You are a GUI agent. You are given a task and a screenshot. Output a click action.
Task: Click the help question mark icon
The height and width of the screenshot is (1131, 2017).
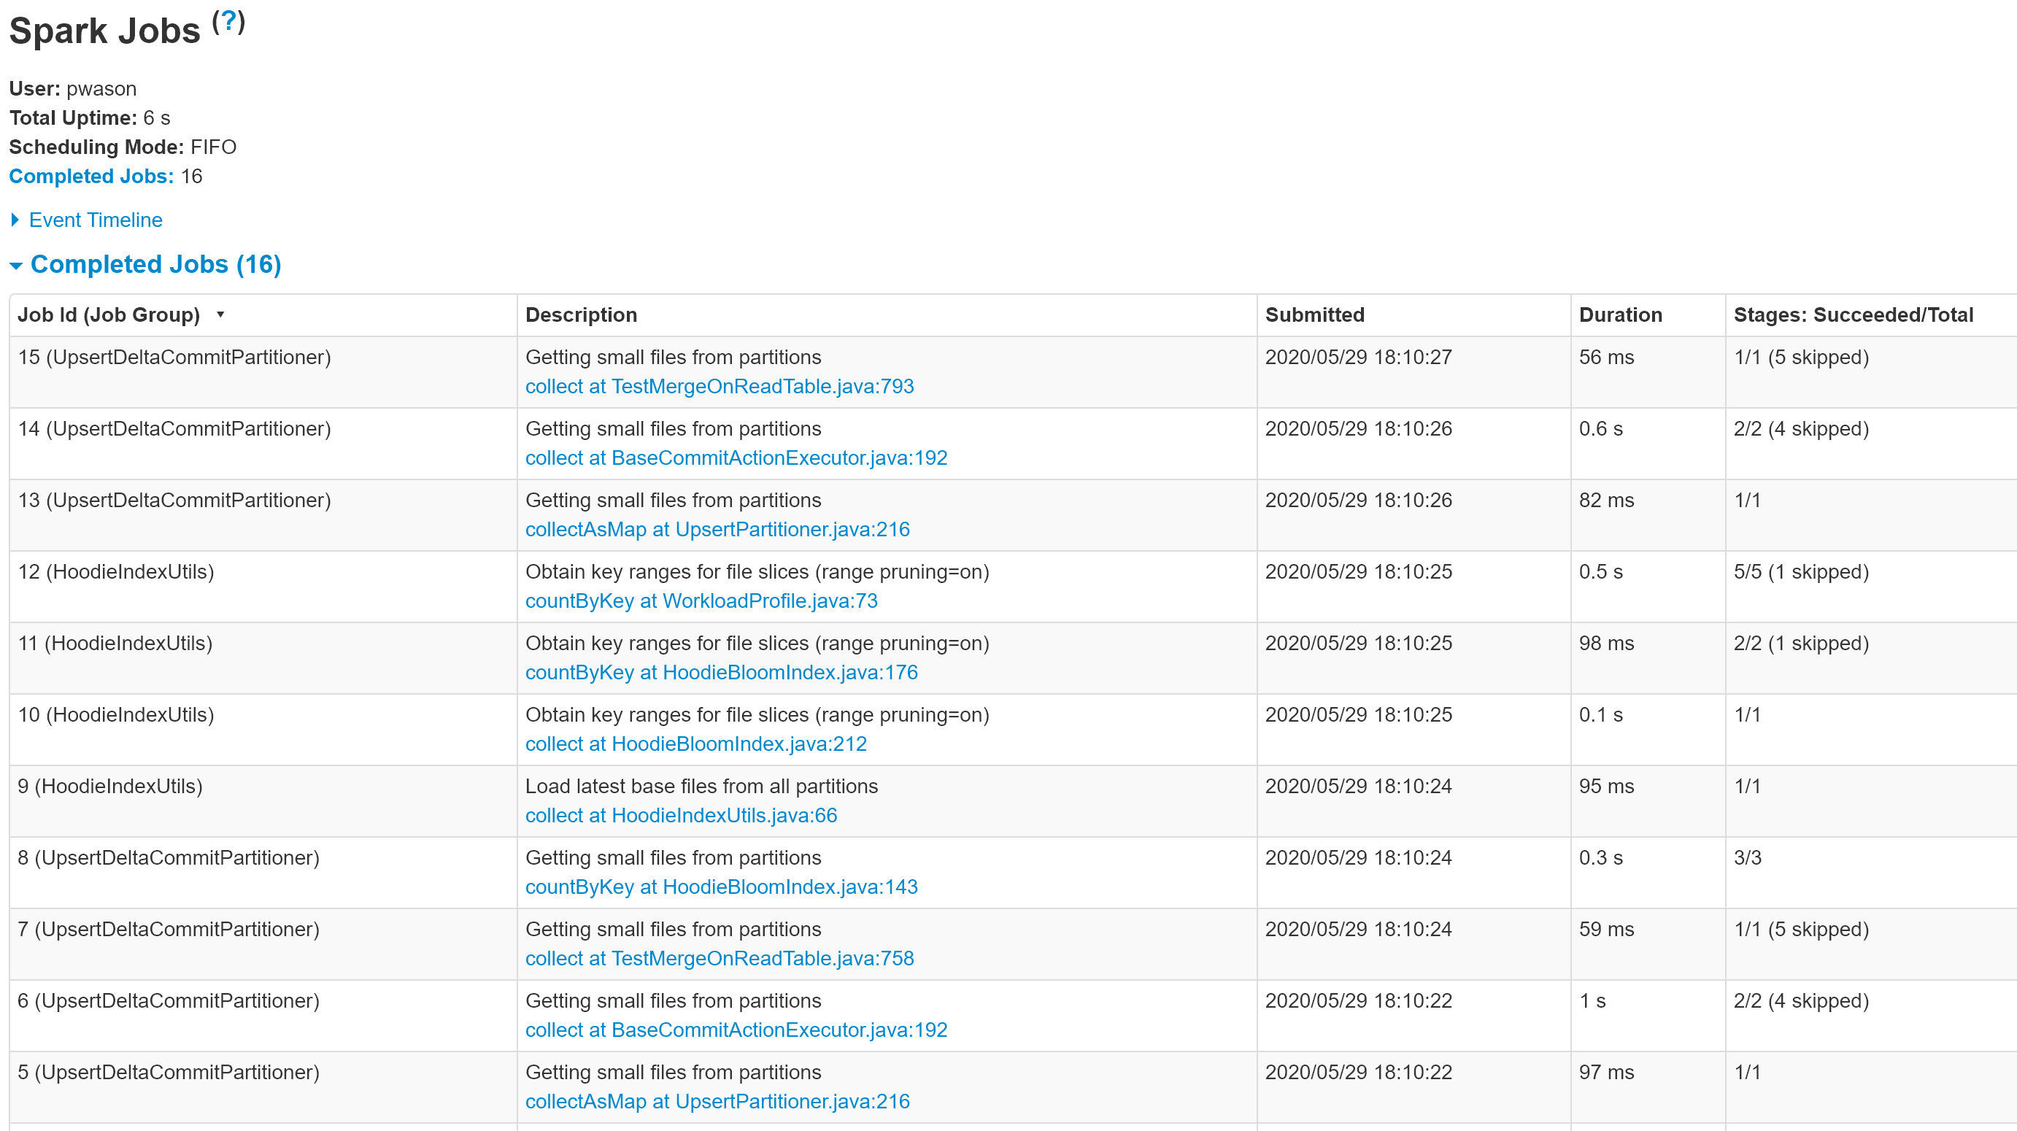point(228,21)
